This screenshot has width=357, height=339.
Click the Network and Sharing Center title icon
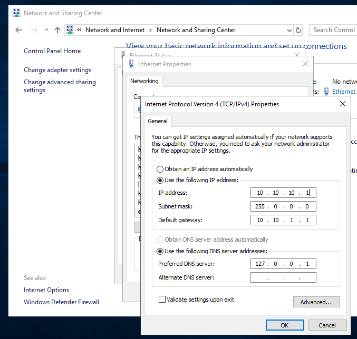(x=17, y=13)
